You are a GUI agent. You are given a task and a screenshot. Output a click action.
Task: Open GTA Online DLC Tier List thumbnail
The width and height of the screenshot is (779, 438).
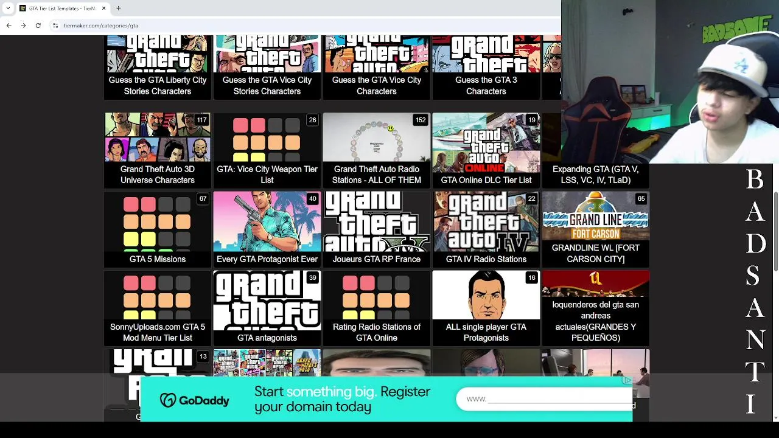pos(486,142)
